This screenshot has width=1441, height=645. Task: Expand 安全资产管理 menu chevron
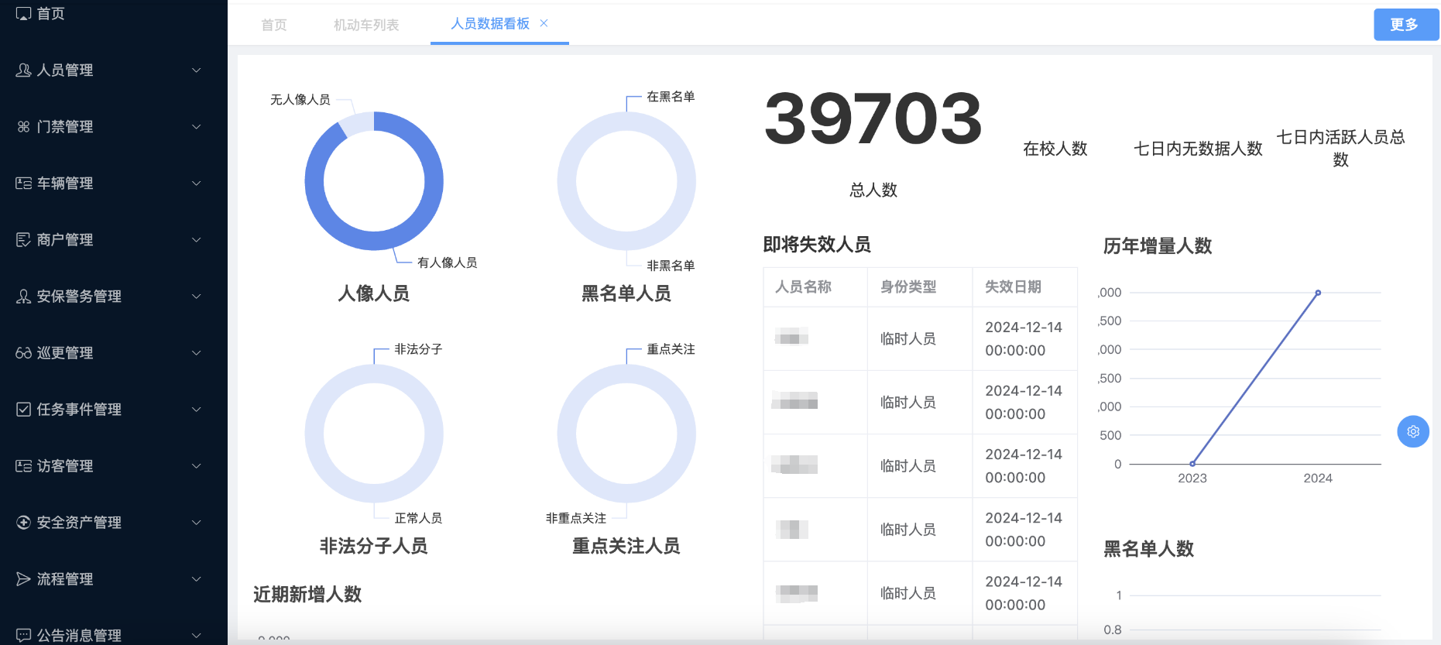197,523
